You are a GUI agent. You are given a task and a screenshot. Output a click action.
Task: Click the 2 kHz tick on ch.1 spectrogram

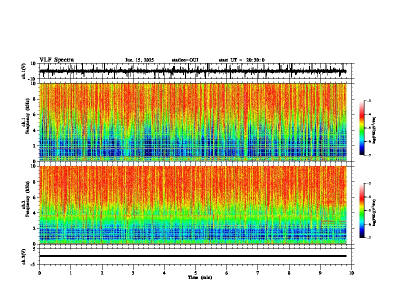pos(35,145)
